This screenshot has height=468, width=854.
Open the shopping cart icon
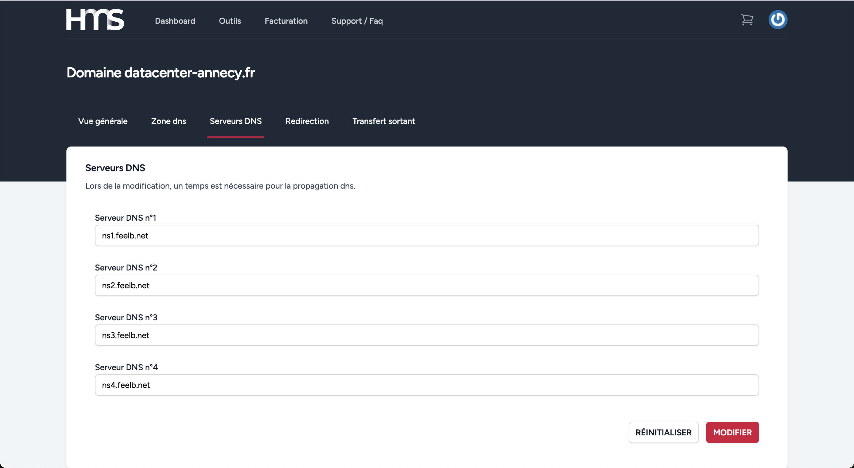click(x=747, y=20)
